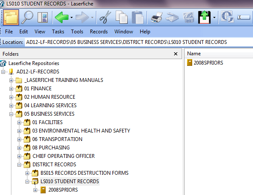Click the Scan scanner icon

[x=172, y=17]
